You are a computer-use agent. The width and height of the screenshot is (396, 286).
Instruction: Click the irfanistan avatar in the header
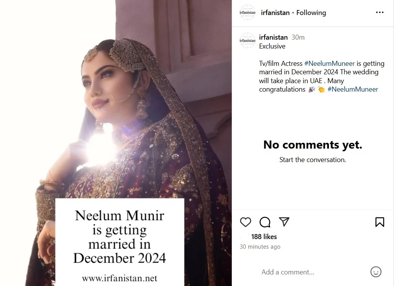tap(248, 13)
